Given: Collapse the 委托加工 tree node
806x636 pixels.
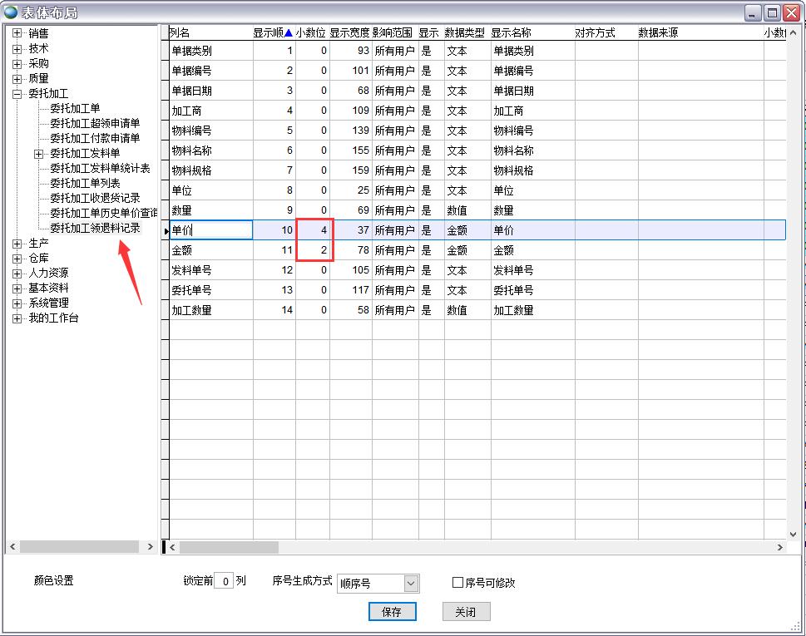Looking at the screenshot, I should (x=17, y=94).
